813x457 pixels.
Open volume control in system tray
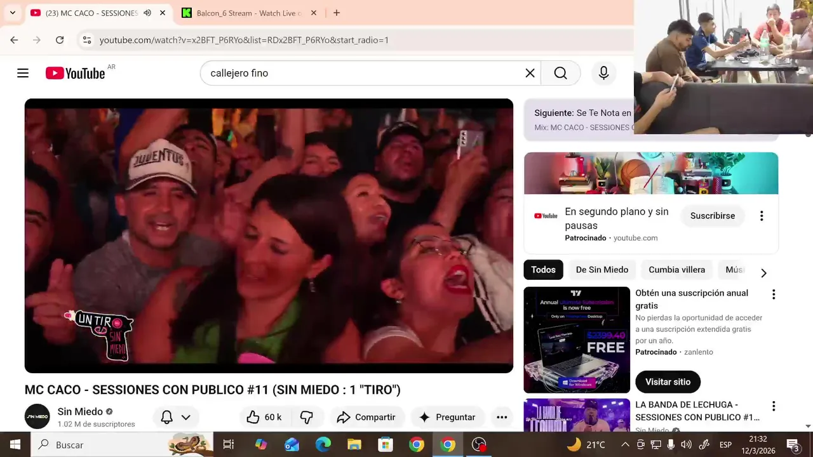click(x=686, y=445)
